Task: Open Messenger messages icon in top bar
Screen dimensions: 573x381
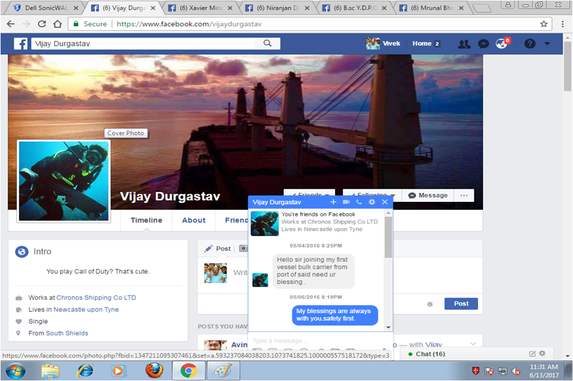Action: pos(483,44)
